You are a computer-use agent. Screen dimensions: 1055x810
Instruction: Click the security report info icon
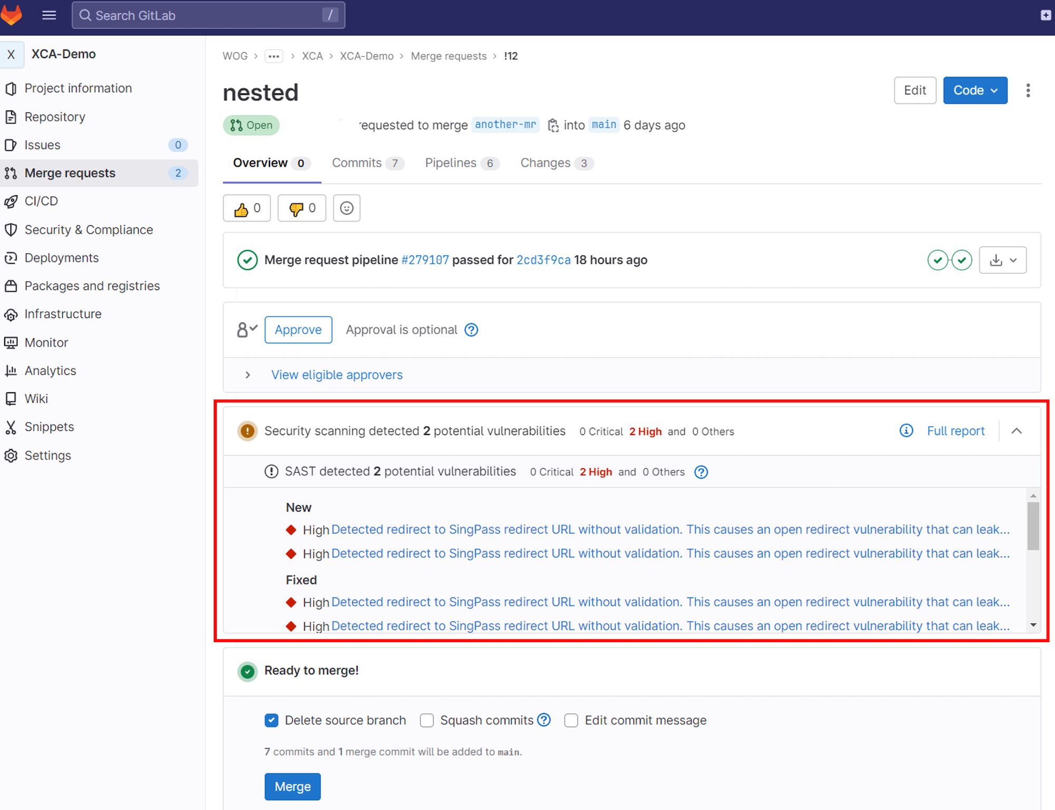[906, 431]
